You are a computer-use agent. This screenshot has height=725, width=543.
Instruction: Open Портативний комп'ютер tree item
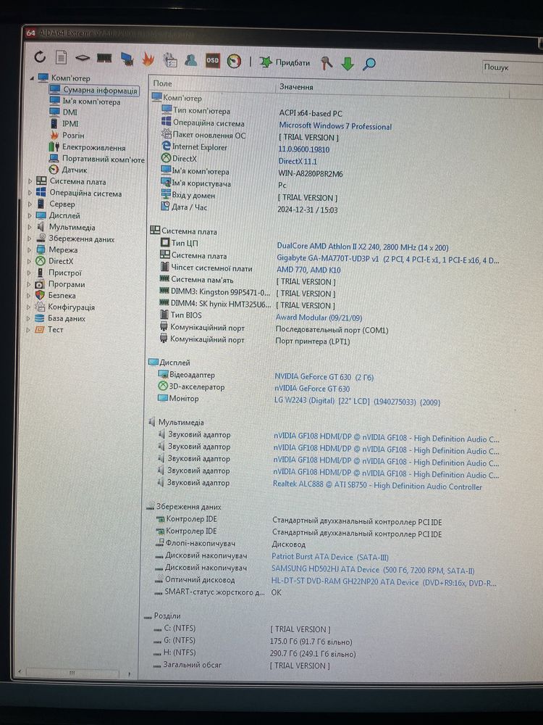97,159
